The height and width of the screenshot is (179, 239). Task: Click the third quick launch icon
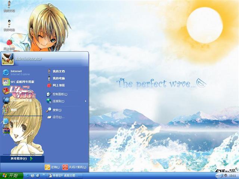point(38,176)
